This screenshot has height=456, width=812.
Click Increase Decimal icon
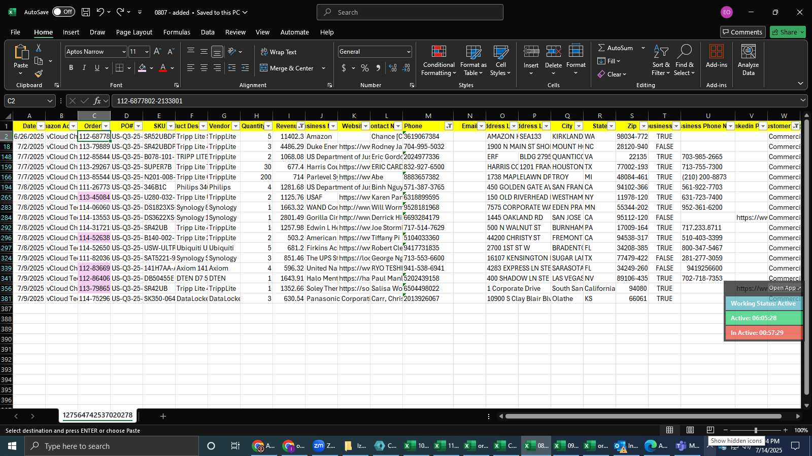click(393, 68)
